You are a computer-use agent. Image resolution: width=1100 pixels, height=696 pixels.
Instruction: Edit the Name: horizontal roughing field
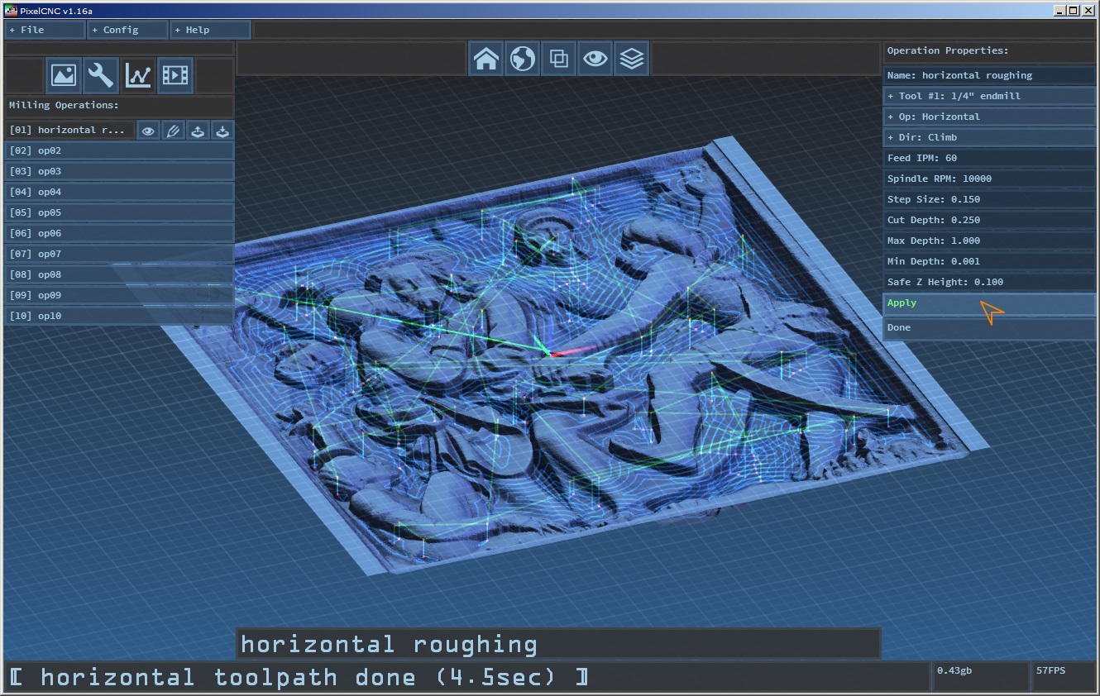(989, 75)
